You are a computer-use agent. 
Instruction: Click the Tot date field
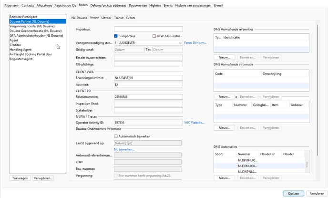point(167,50)
